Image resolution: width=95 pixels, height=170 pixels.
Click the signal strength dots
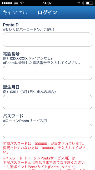pyautogui.click(x=7, y=3)
